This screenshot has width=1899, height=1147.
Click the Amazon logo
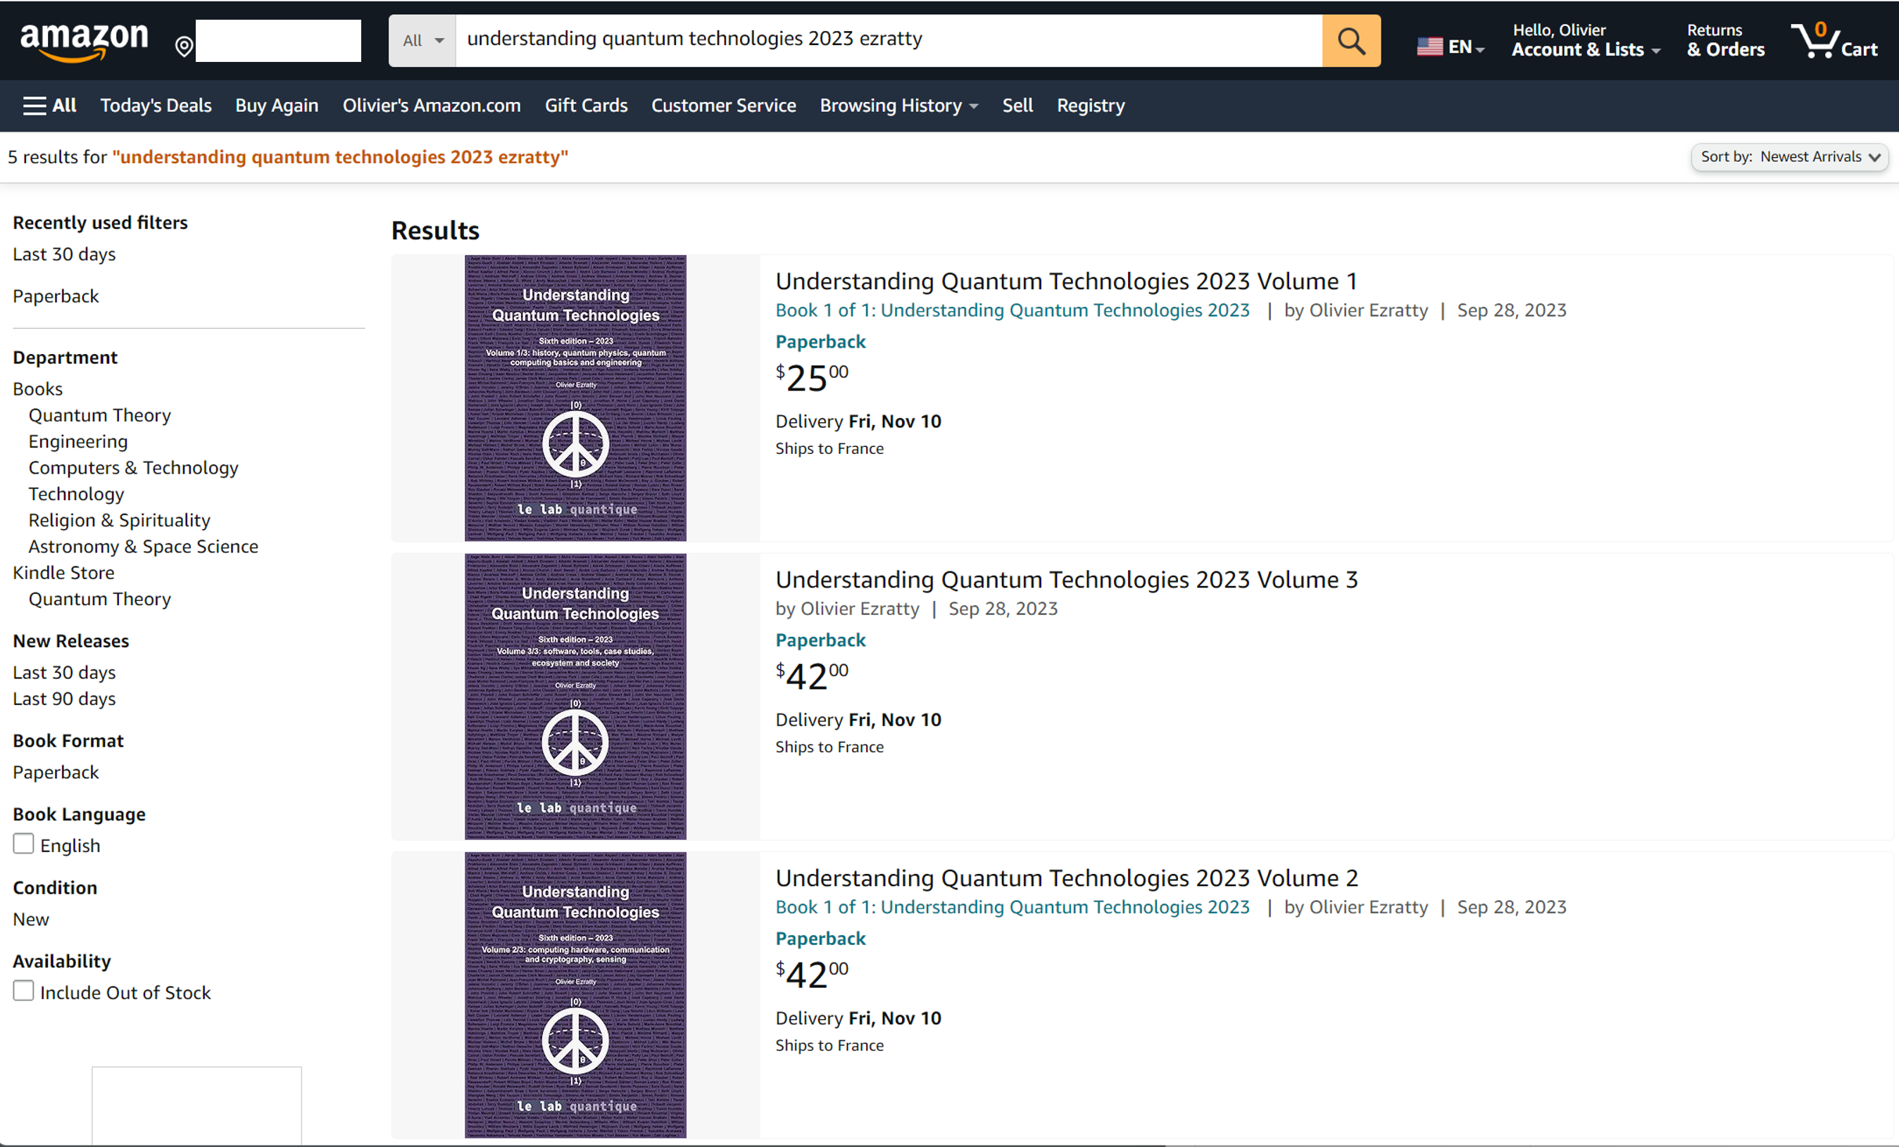click(84, 42)
